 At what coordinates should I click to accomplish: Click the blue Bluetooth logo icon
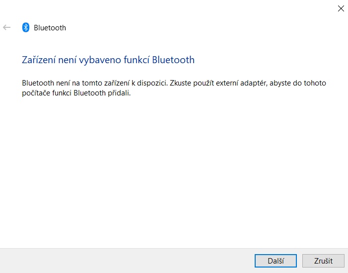coord(26,27)
